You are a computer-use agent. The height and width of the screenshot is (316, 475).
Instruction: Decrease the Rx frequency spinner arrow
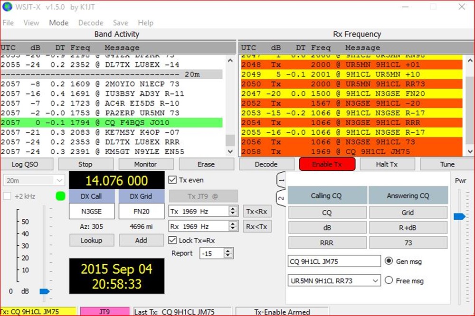coord(233,229)
